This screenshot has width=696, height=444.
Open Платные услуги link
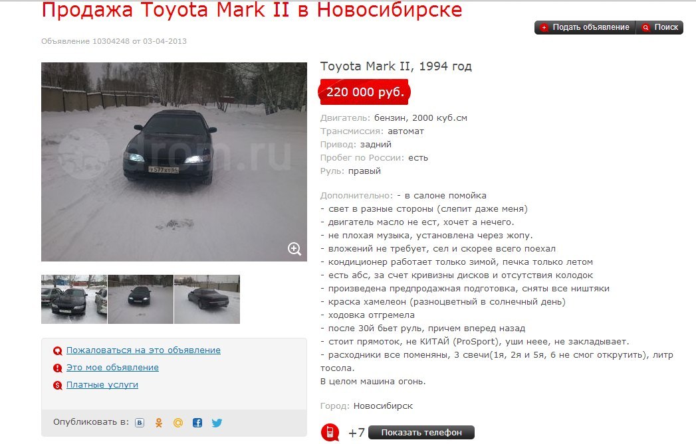tap(102, 385)
